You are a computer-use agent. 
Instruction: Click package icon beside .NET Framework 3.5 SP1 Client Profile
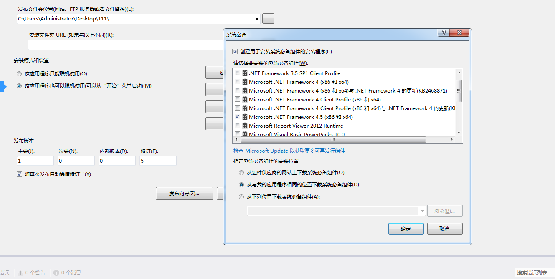(x=245, y=73)
